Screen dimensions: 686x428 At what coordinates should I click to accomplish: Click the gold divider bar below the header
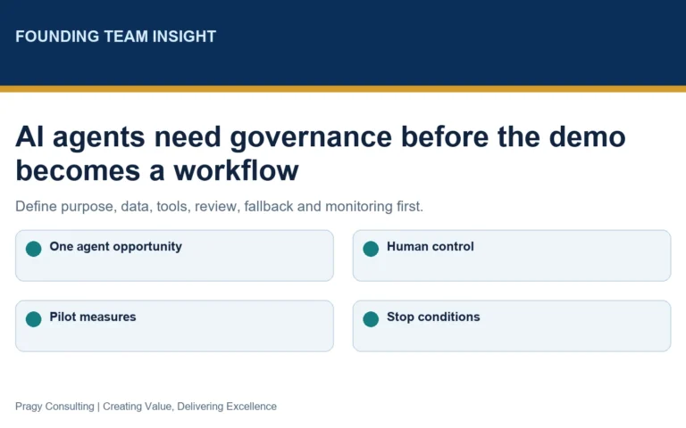point(343,89)
